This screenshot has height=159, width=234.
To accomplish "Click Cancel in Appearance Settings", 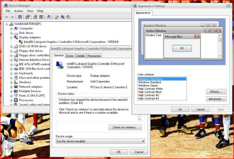I will coord(200,109).
